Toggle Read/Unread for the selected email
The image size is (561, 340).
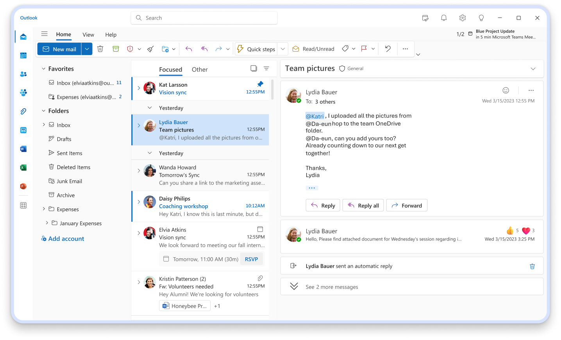click(x=313, y=48)
